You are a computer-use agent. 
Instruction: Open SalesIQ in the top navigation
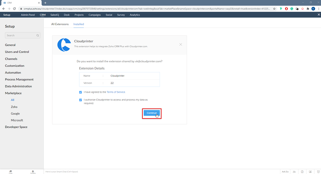point(55,15)
